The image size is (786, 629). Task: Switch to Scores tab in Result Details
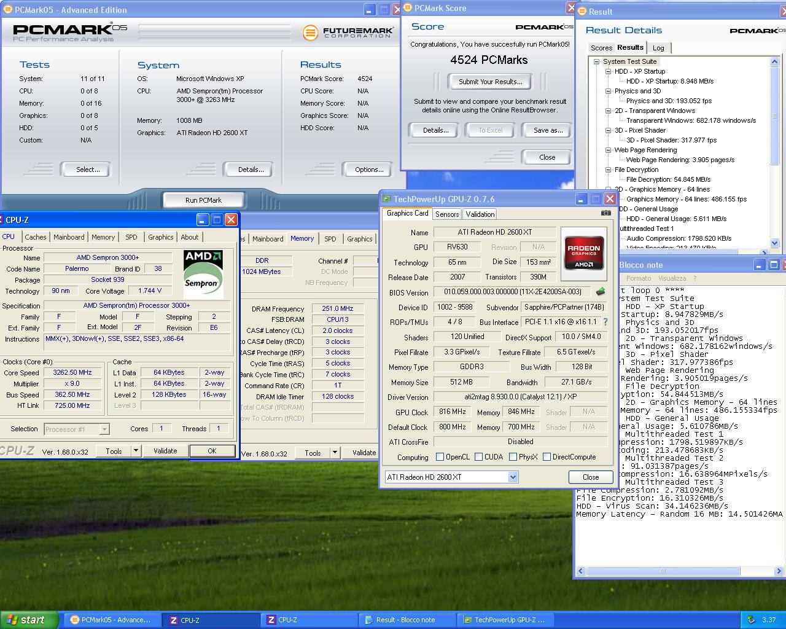point(601,48)
